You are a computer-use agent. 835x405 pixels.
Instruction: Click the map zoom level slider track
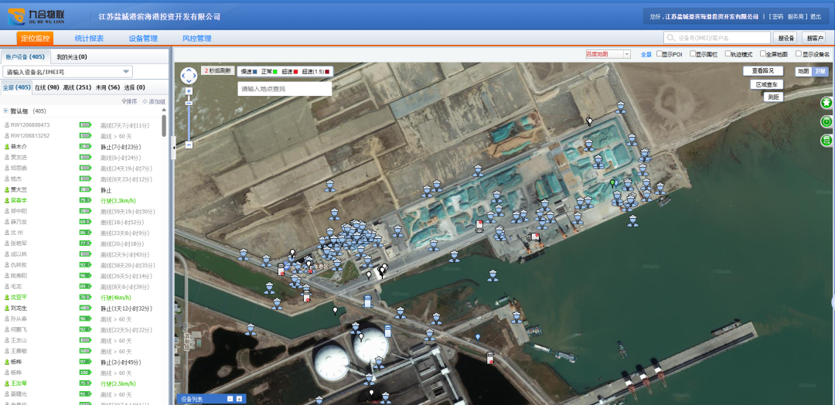pos(189,116)
